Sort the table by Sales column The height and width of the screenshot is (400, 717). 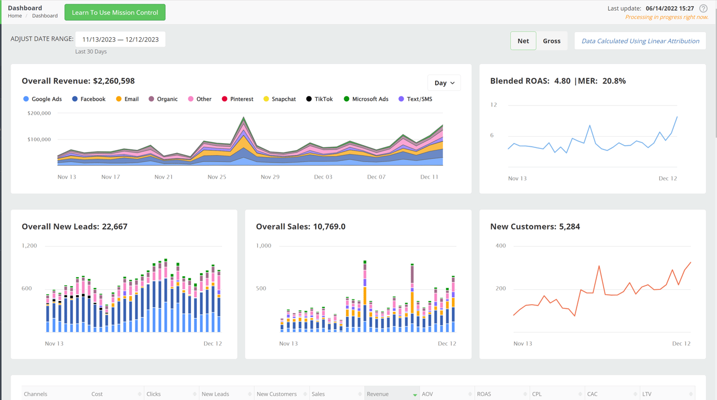[318, 394]
